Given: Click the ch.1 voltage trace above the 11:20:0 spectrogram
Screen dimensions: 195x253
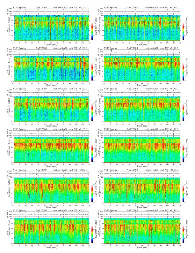Looking at the screenshot, I should point(51,214).
